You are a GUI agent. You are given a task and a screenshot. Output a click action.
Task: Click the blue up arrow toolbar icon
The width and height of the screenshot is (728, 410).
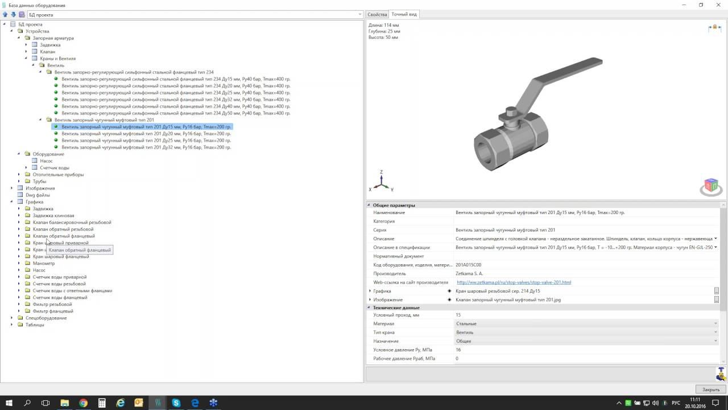click(6, 15)
